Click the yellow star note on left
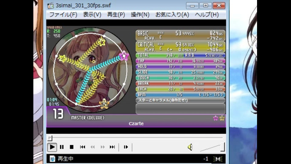291x164 pixels. click(x=62, y=59)
